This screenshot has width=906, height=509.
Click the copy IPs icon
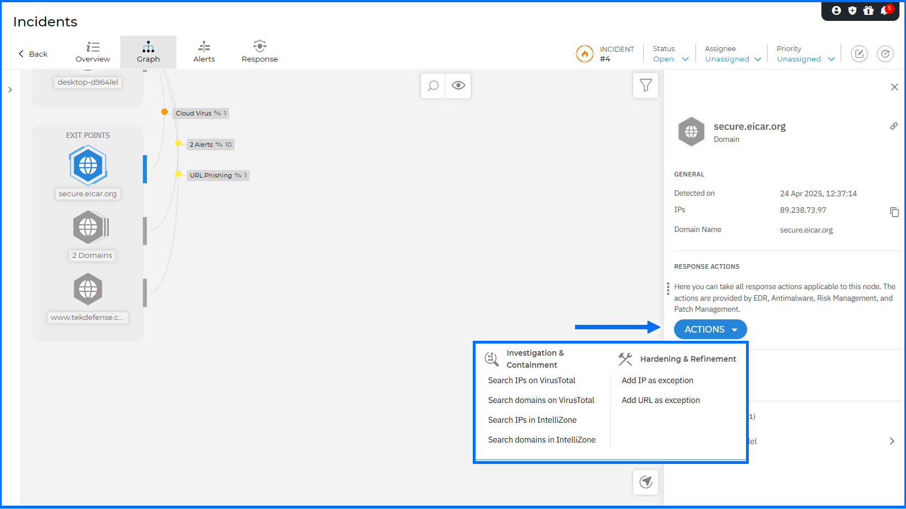[894, 212]
